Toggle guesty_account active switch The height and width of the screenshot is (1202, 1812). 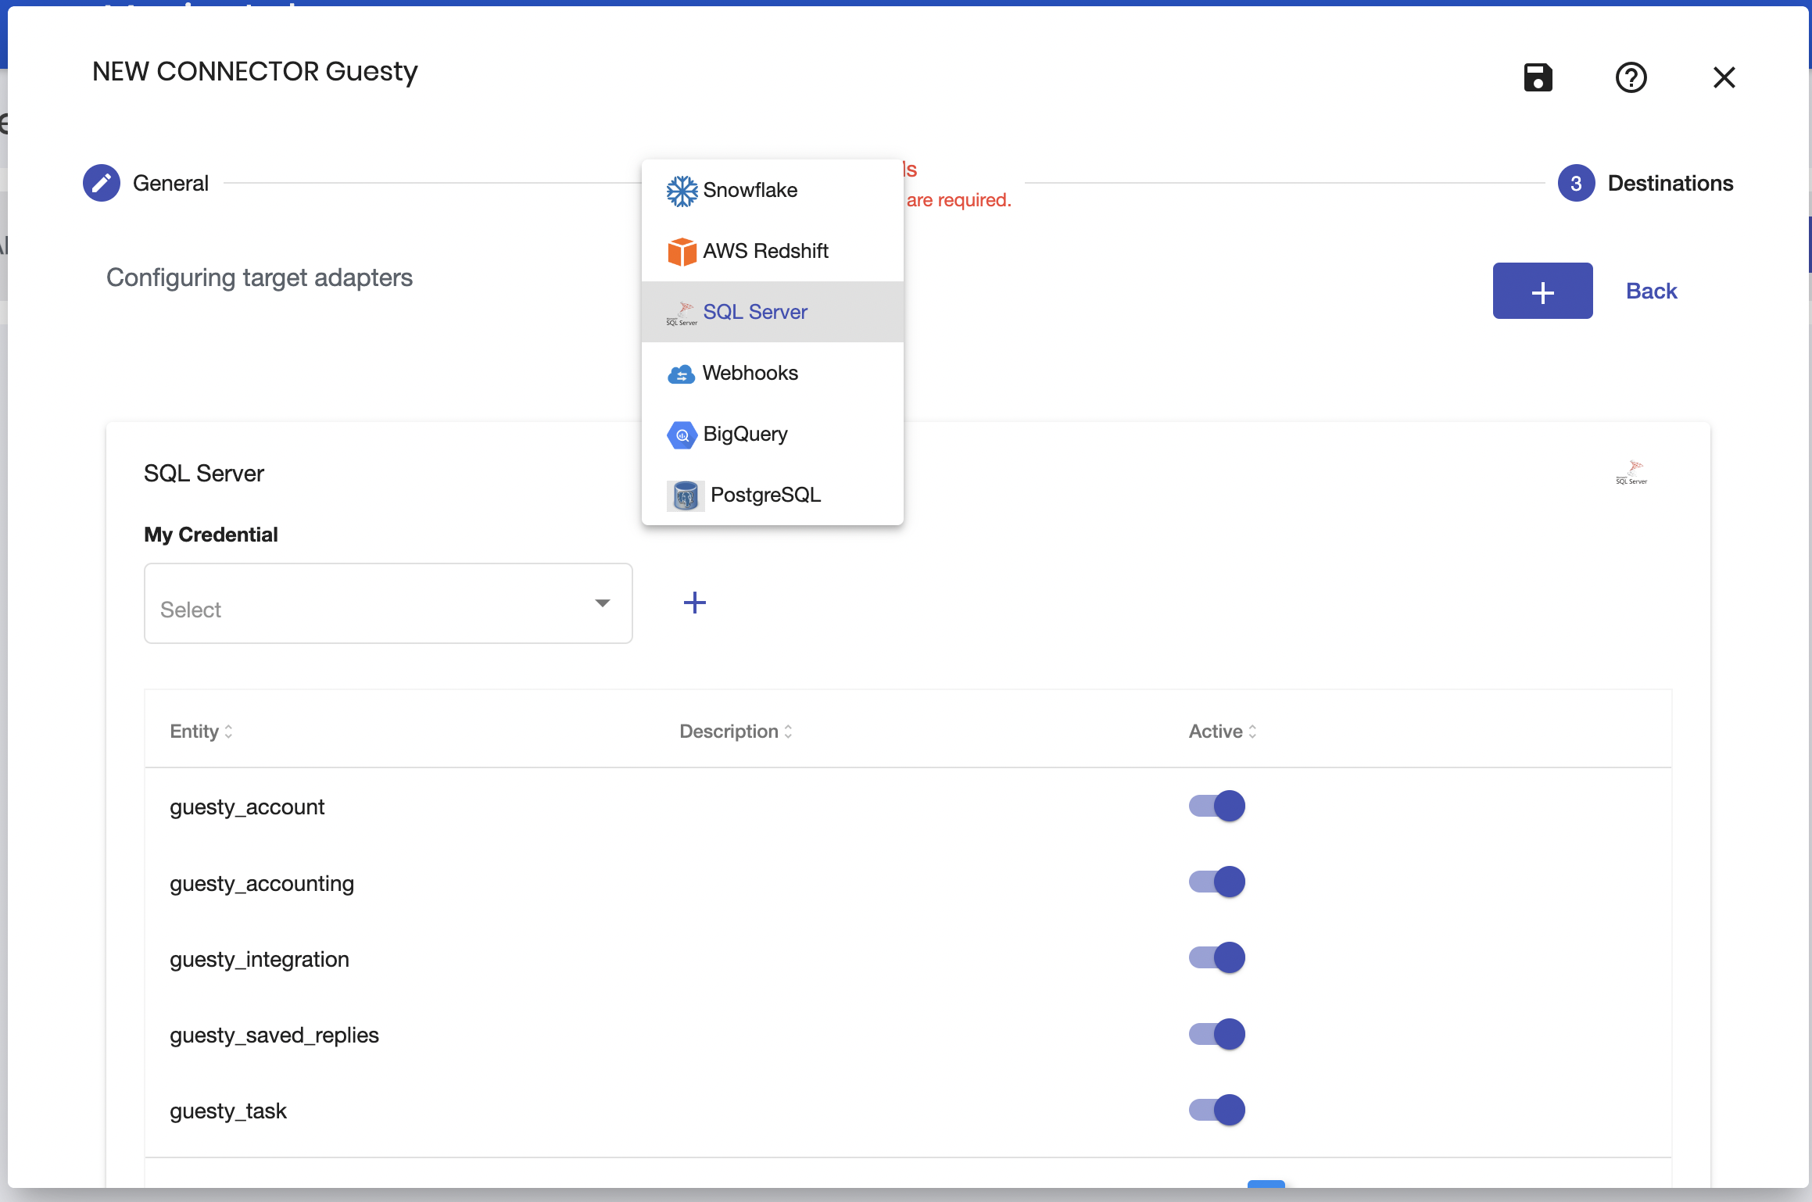[1216, 806]
